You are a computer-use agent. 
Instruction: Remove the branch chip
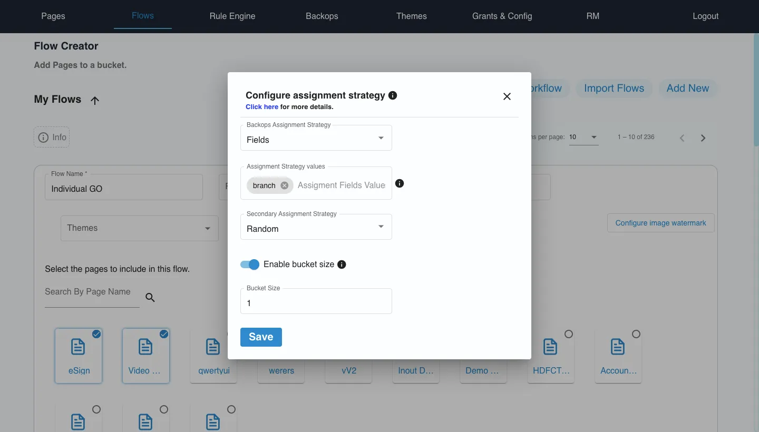point(285,185)
